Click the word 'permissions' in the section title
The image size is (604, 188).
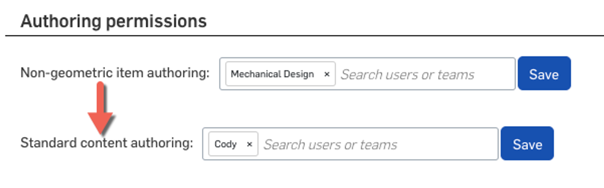[156, 21]
